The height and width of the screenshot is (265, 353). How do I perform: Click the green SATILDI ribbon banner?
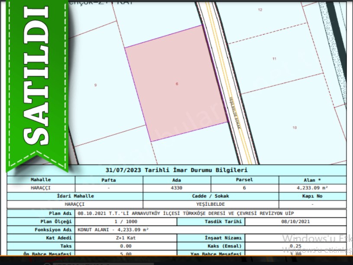click(x=37, y=82)
